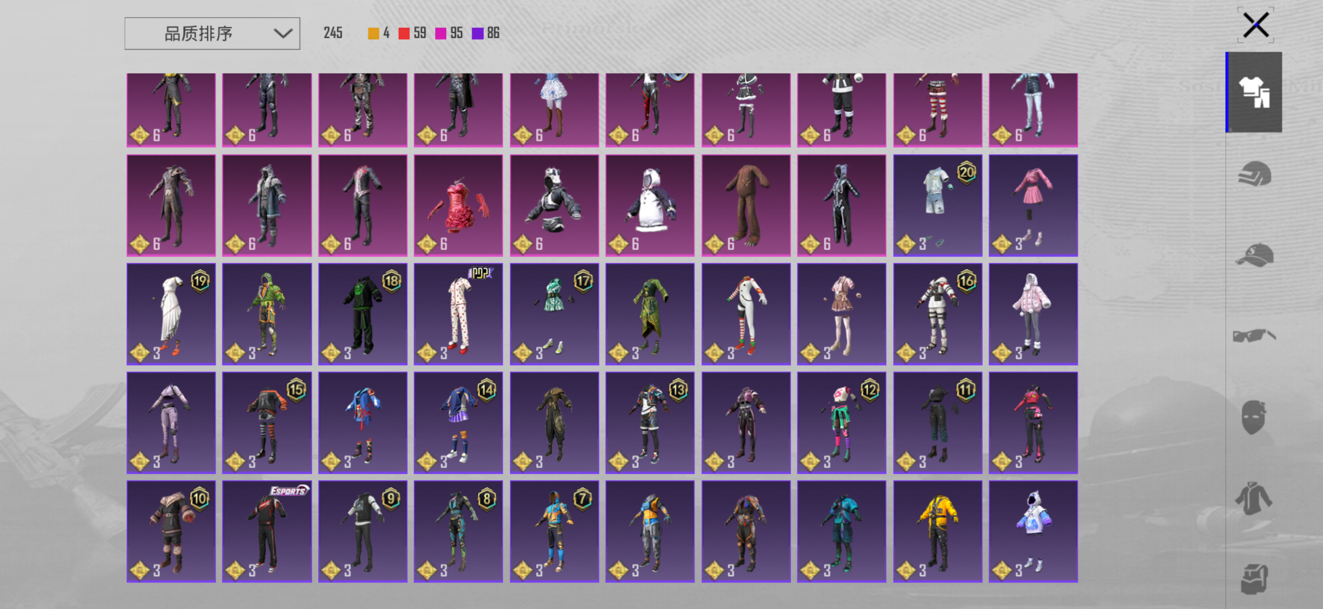Select the outfit with badge 8

pyautogui.click(x=458, y=531)
